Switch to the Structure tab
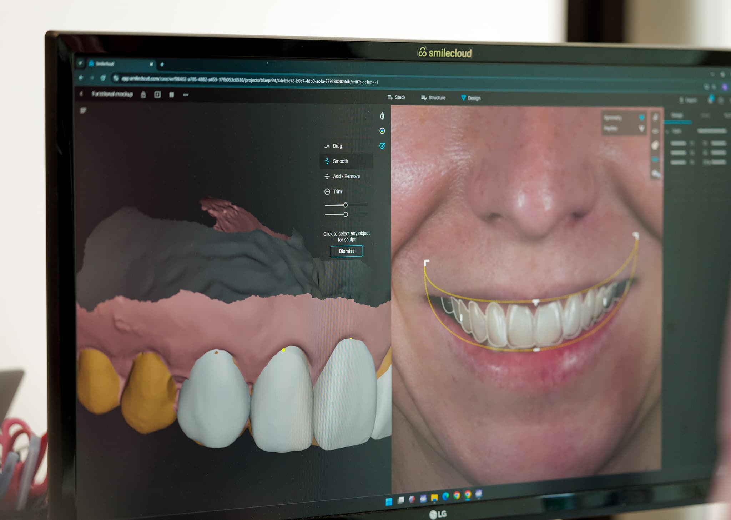The width and height of the screenshot is (731, 520). (x=433, y=98)
